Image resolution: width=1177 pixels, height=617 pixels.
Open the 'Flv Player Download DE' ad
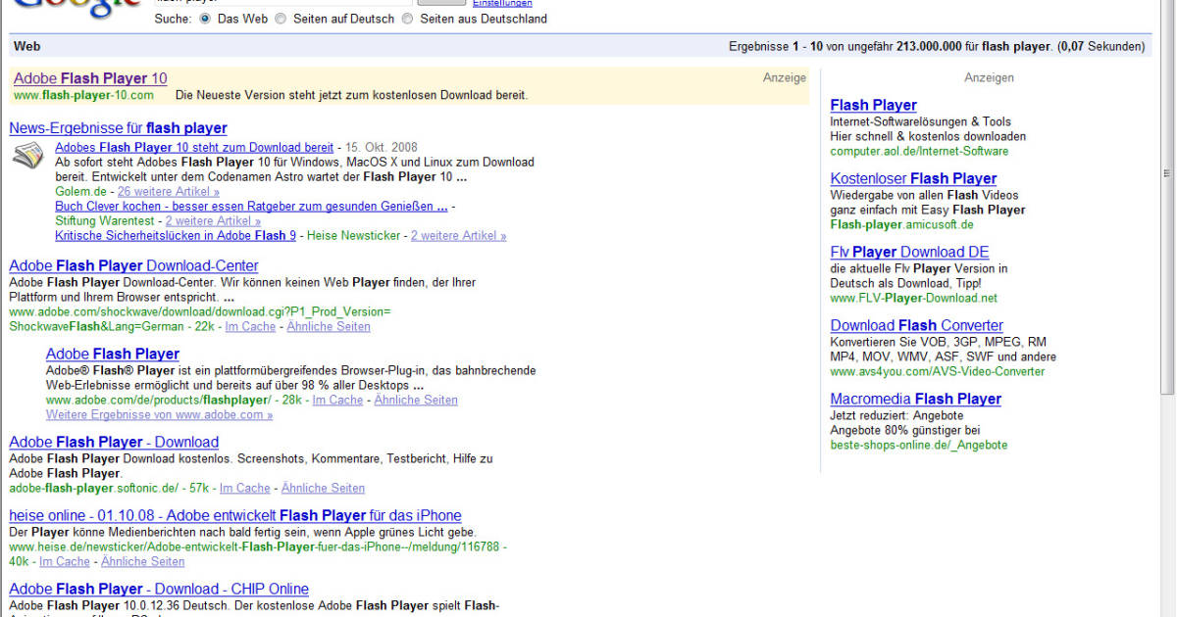point(909,252)
